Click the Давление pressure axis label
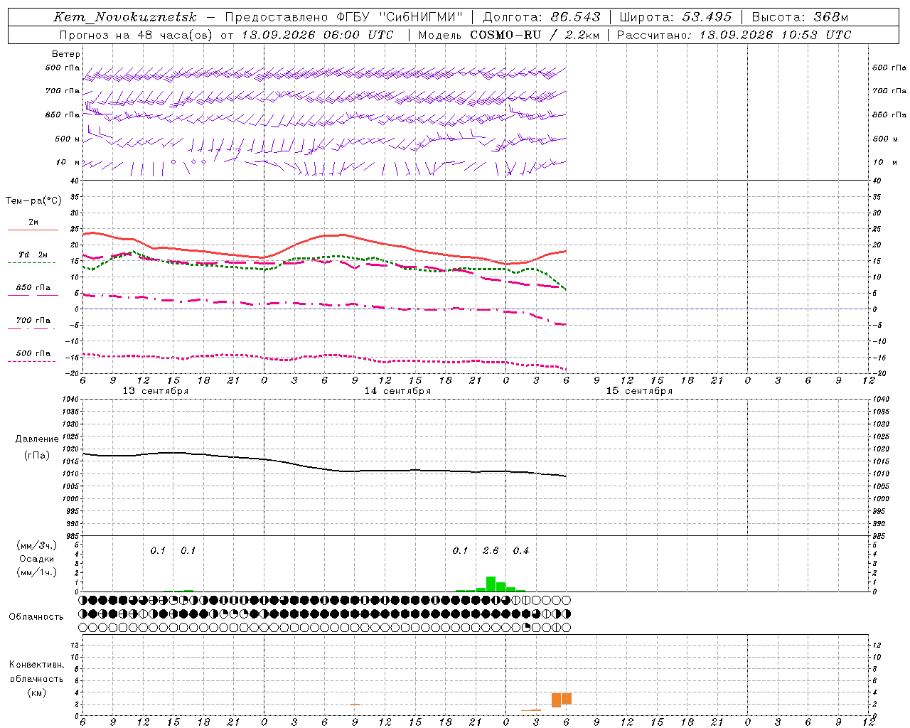 pos(37,439)
